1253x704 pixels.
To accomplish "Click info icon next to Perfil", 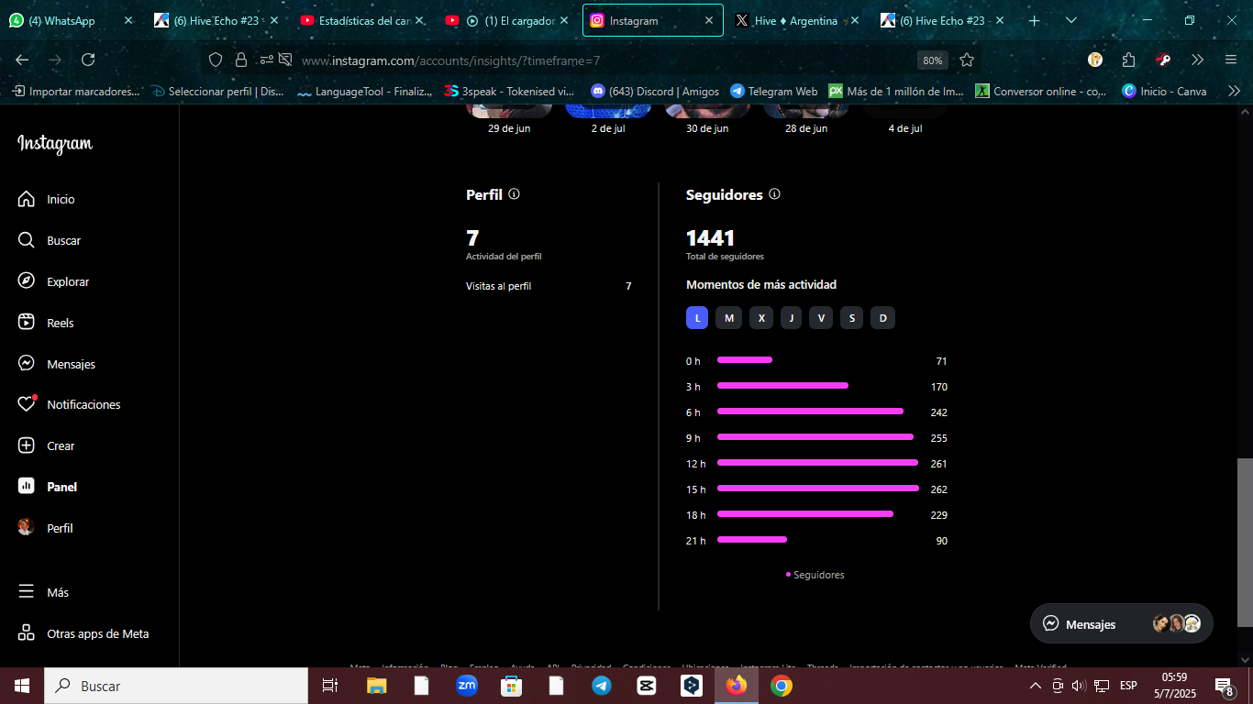I will [514, 194].
